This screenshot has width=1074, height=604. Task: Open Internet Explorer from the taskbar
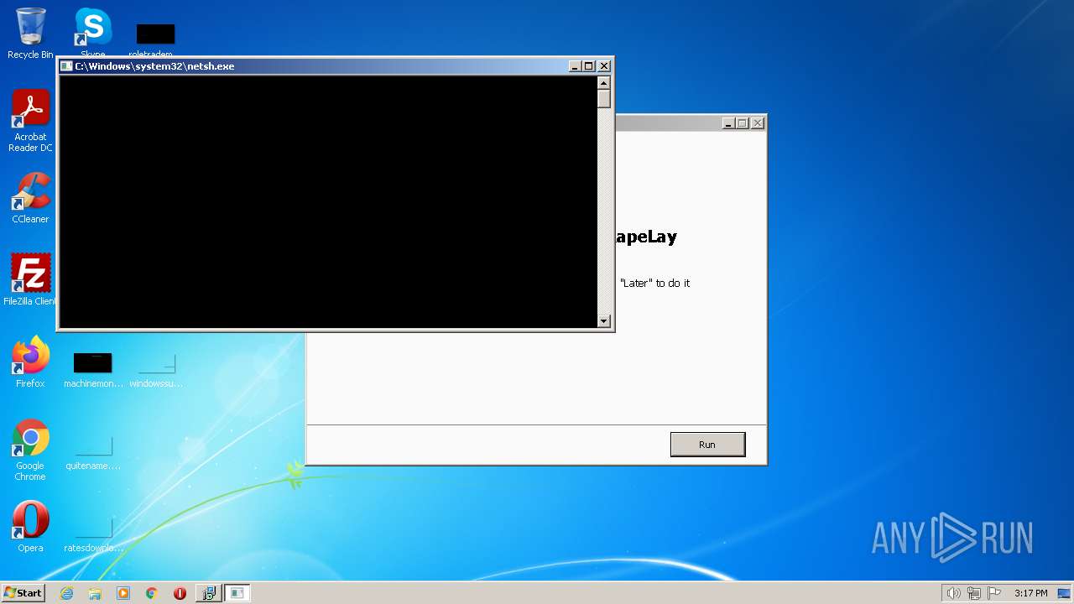(x=66, y=593)
